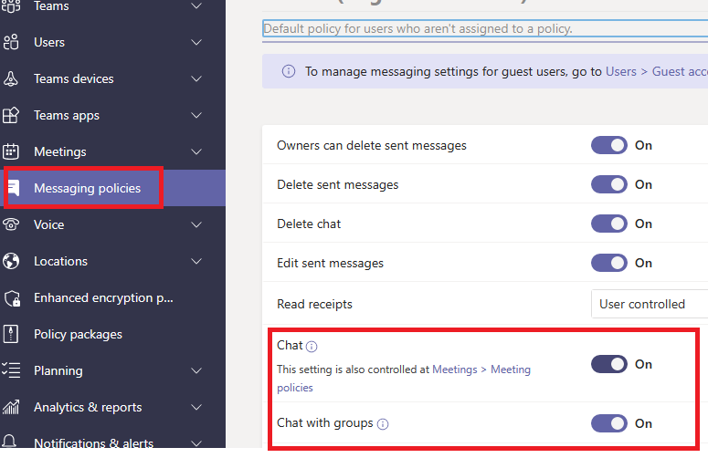
Task: Expand the Teams section chevron
Action: pyautogui.click(x=196, y=5)
